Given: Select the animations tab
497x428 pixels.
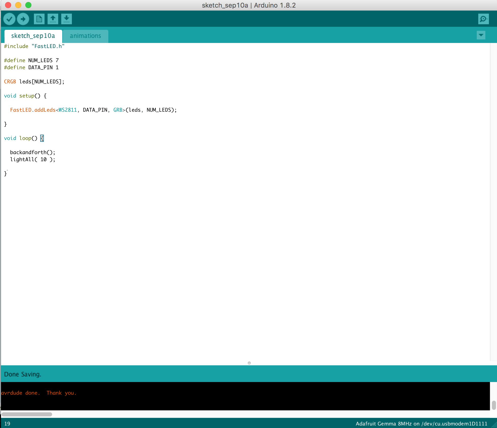Looking at the screenshot, I should coord(85,36).
